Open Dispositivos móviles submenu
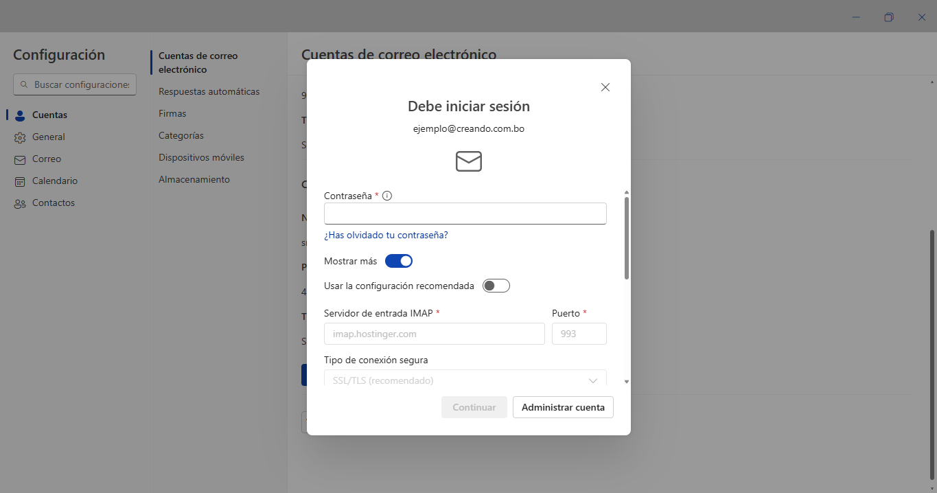The image size is (937, 493). (201, 157)
